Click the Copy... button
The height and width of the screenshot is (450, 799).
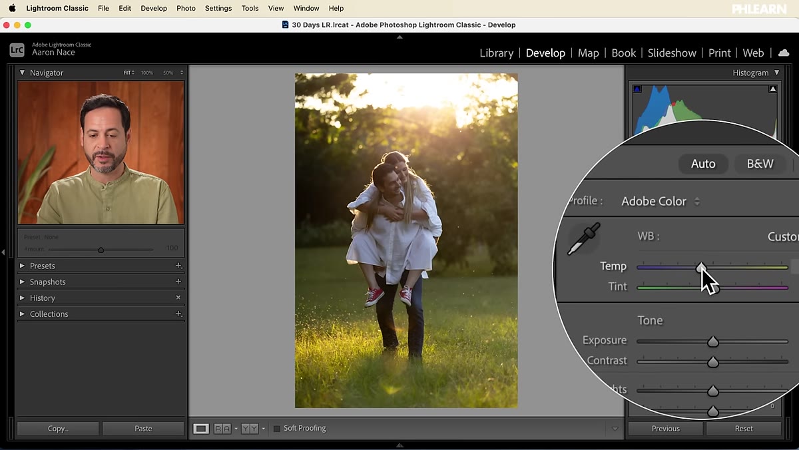[x=58, y=429]
